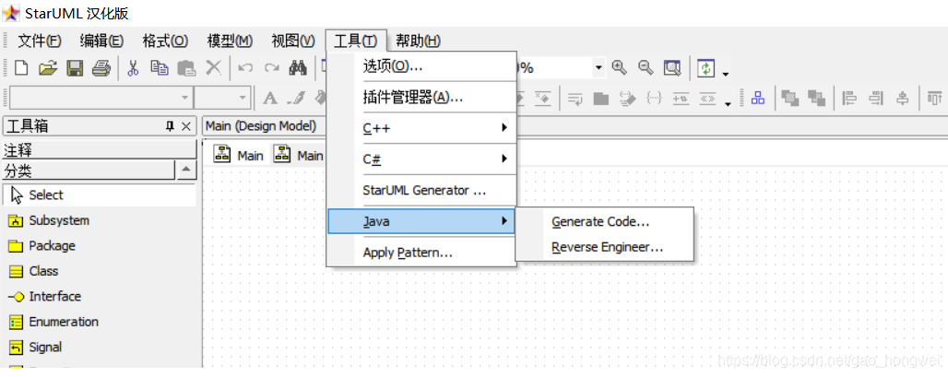Click the Align Right icon
Screen dimensions: 948x377
pyautogui.click(x=875, y=98)
